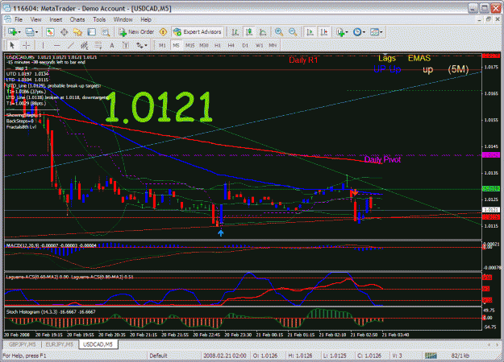Click the New Order button
The height and width of the screenshot is (362, 504).
coord(136,32)
